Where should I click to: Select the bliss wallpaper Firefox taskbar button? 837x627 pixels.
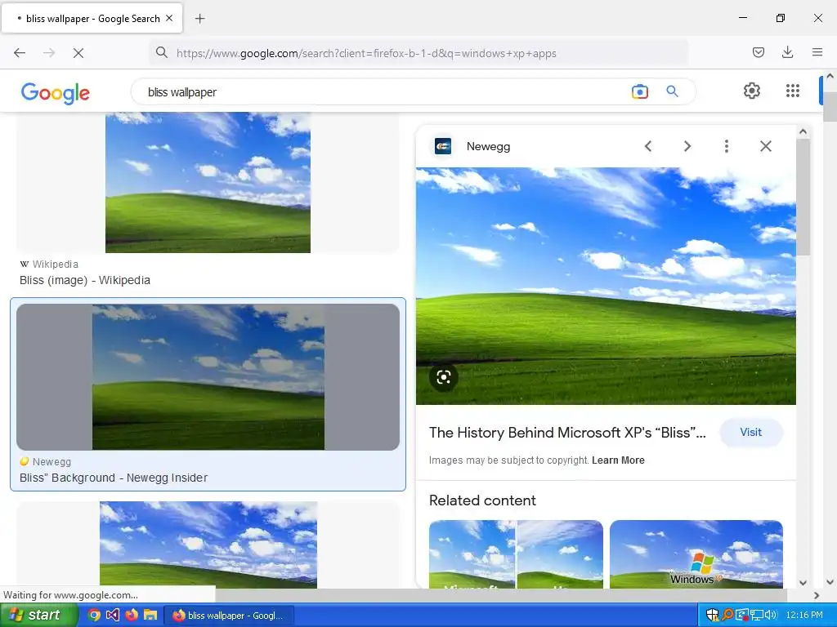pos(229,616)
